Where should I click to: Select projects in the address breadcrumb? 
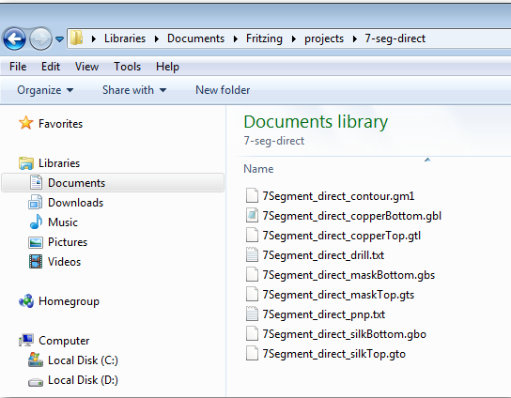pos(324,38)
